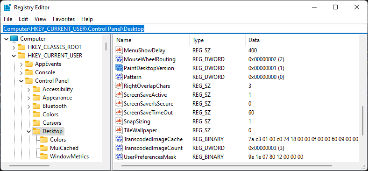Click the RightOverlapChars string icon
This screenshot has width=368, height=171.
point(119,86)
